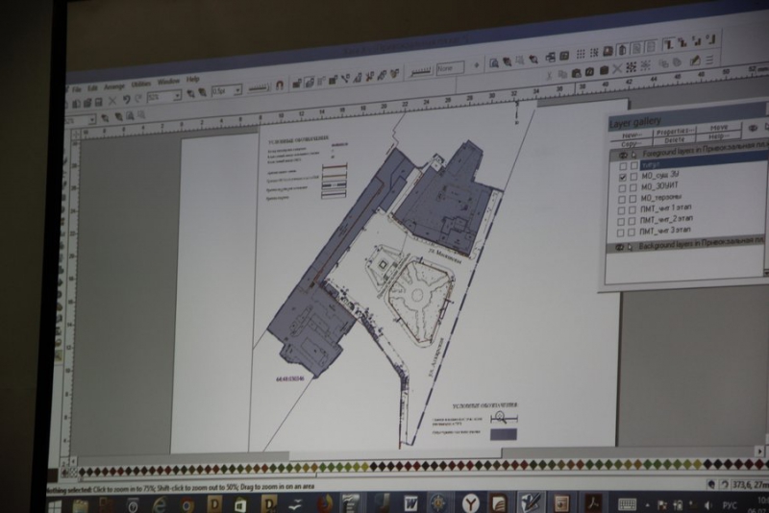Click the Undo icon in the toolbar
This screenshot has height=513, width=769.
click(126, 99)
